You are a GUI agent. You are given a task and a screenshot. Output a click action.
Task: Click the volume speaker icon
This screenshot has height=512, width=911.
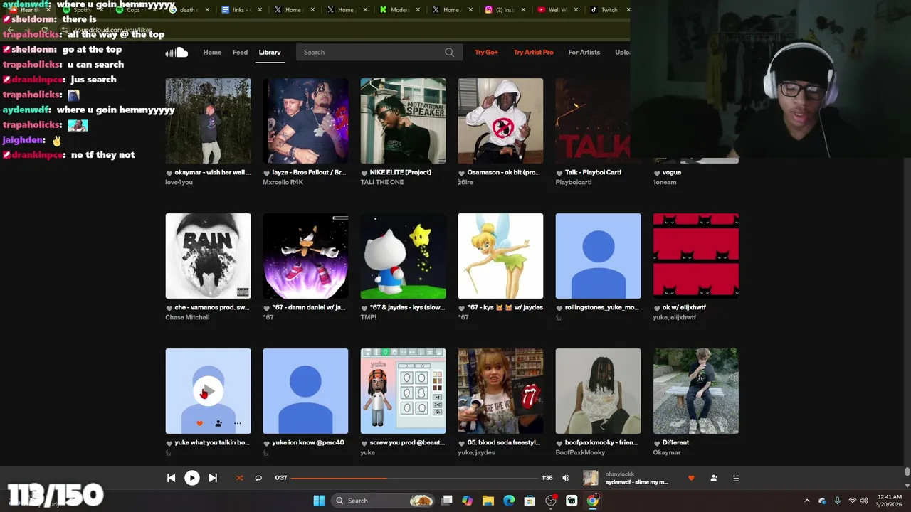[566, 478]
